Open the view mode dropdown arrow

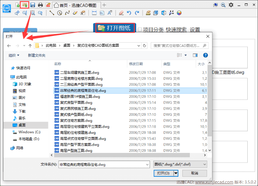tap(185, 56)
